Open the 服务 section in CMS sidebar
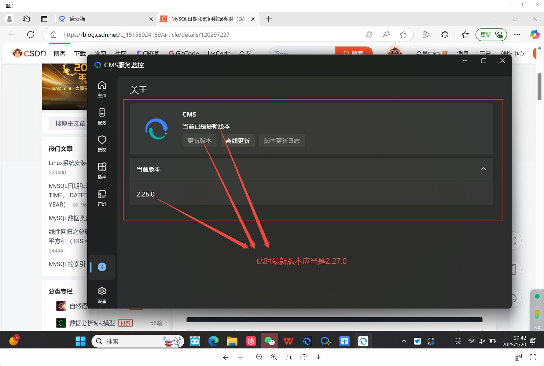 pyautogui.click(x=102, y=116)
